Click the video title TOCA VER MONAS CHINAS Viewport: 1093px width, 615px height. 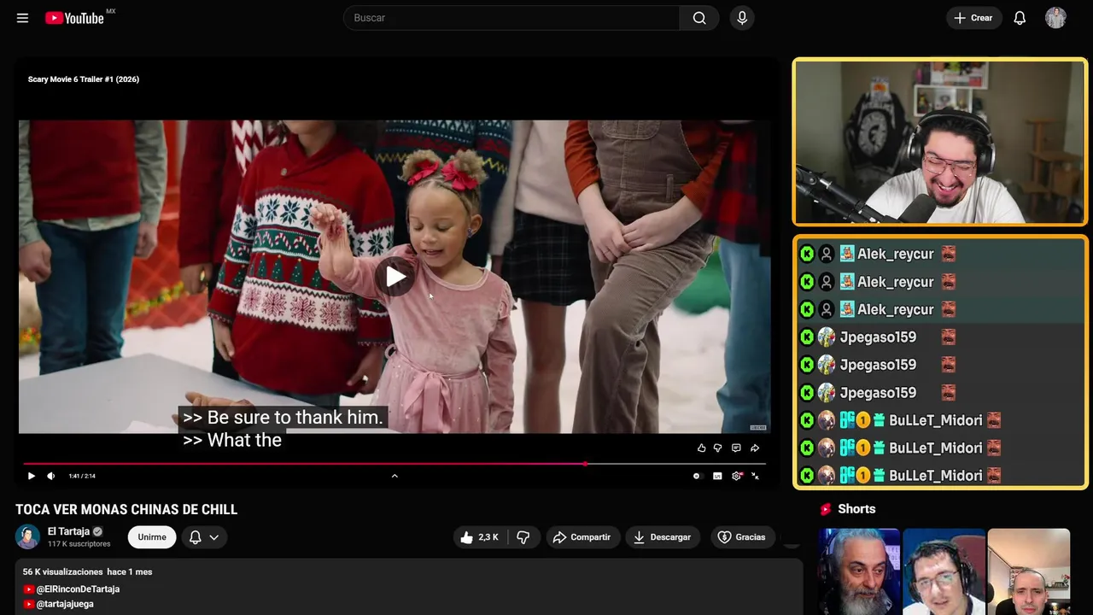(126, 510)
